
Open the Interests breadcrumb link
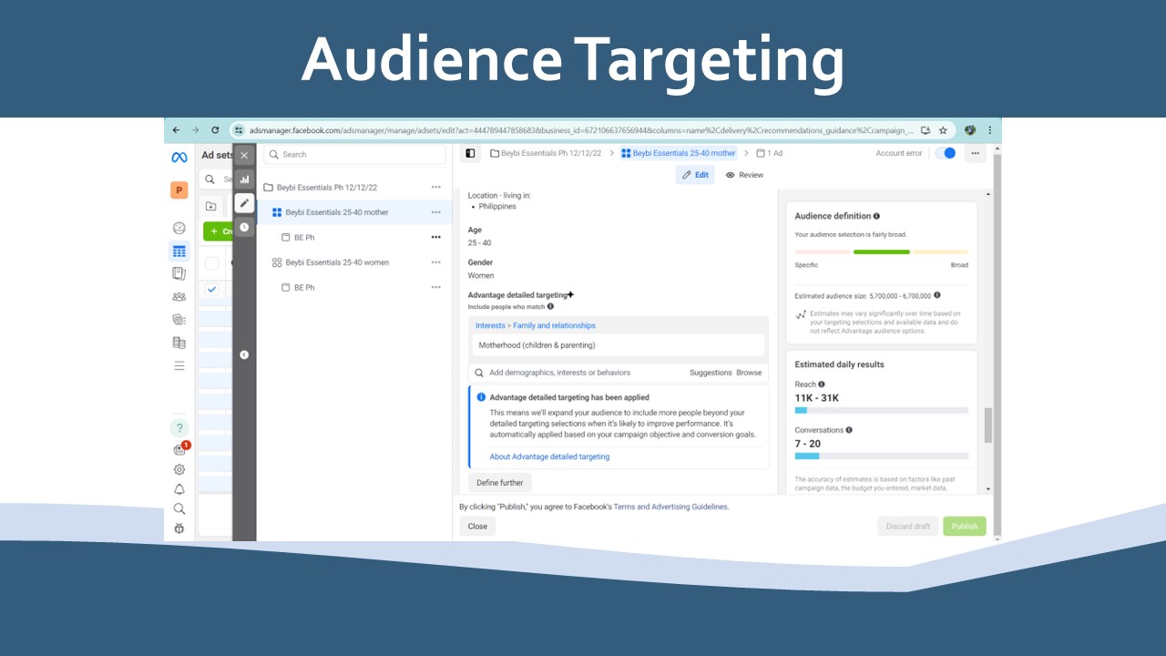click(x=490, y=325)
